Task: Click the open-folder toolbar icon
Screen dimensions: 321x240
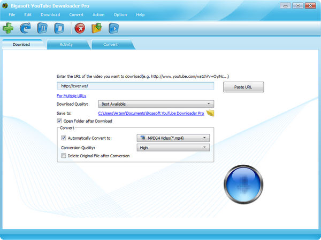Action: click(97, 28)
